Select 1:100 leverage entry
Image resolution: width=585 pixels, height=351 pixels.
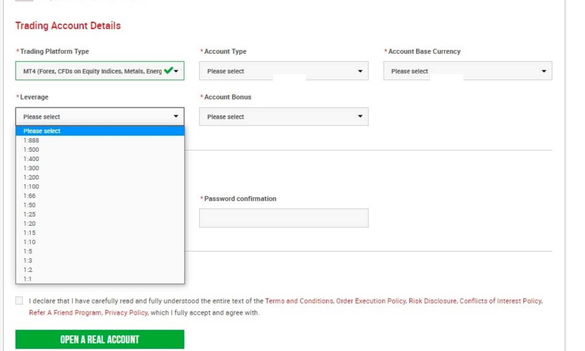(x=31, y=187)
